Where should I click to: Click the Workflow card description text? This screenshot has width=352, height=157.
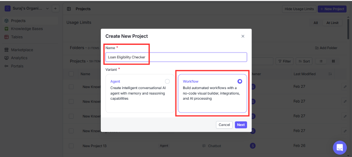tap(212, 93)
